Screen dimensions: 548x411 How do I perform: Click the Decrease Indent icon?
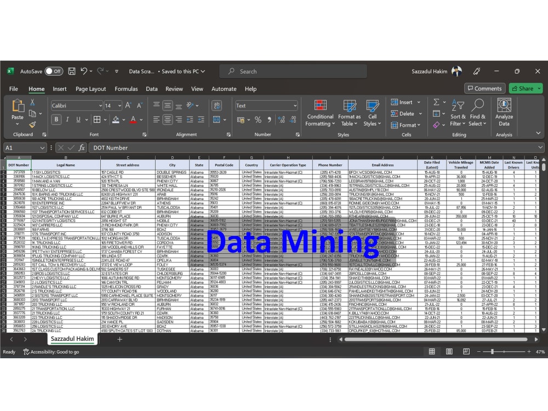[x=190, y=120]
